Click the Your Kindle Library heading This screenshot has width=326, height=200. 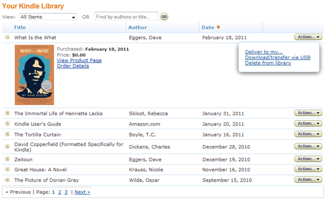coord(33,6)
